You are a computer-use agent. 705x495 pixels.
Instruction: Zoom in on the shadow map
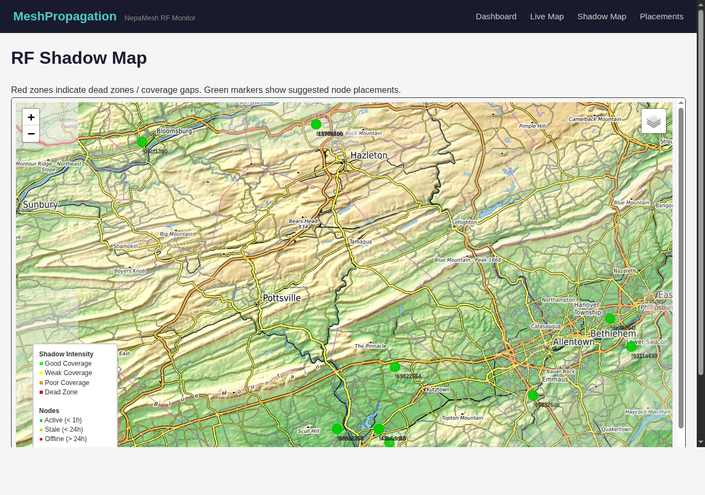31,117
